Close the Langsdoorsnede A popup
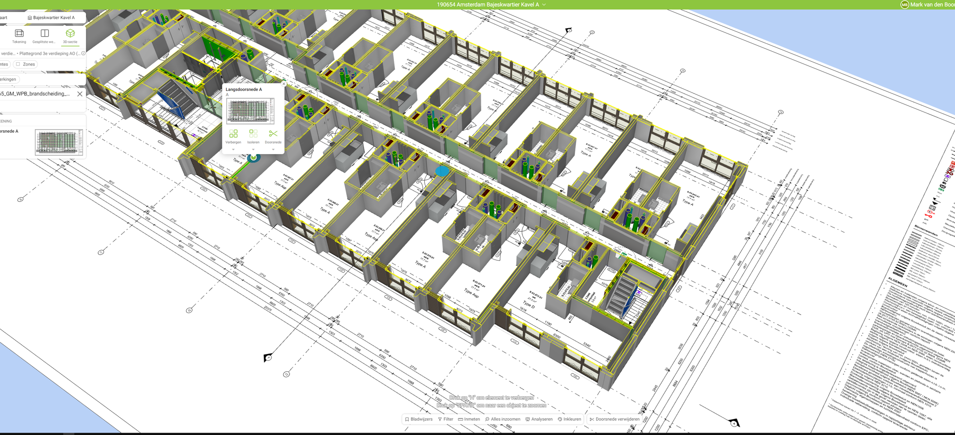This screenshot has height=435, width=955. [x=284, y=84]
